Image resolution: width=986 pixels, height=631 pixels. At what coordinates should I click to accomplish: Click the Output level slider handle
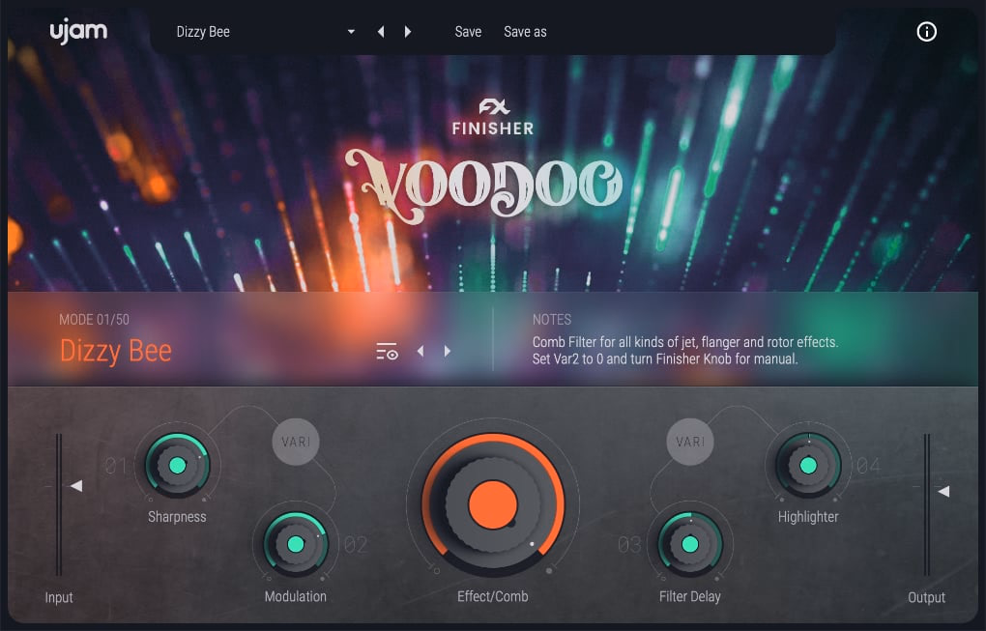pyautogui.click(x=943, y=492)
